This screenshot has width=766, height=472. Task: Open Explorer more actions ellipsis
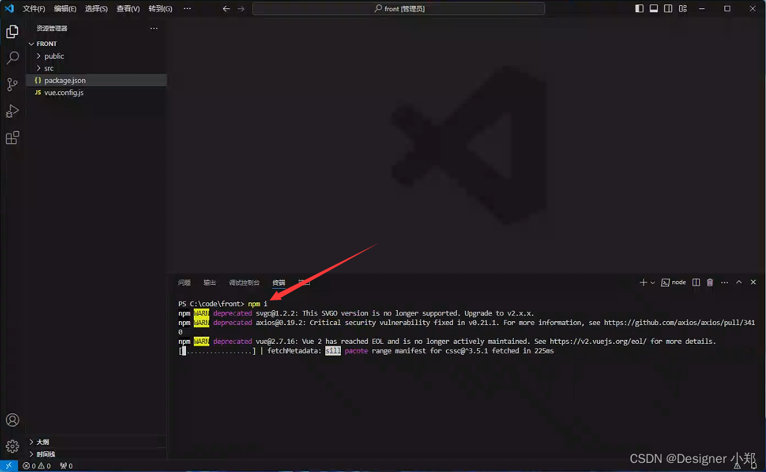coord(154,28)
